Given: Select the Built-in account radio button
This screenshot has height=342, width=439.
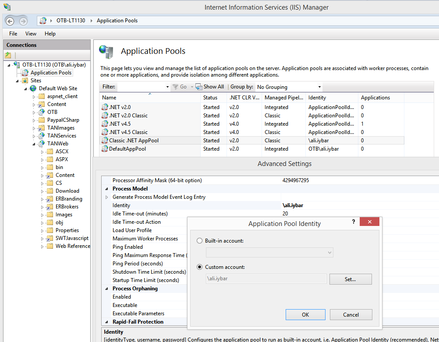Looking at the screenshot, I should click(200, 241).
